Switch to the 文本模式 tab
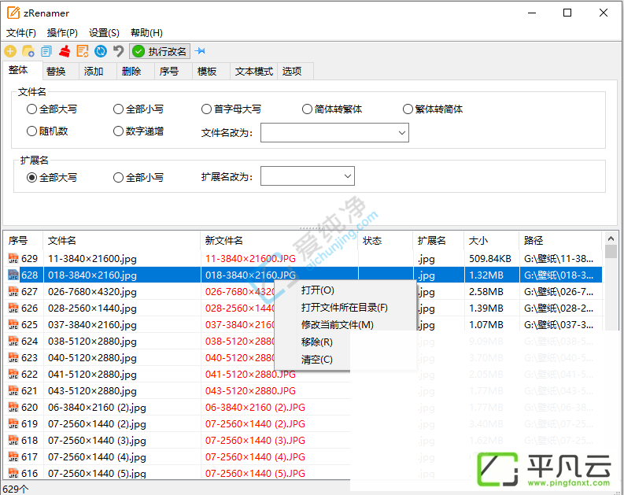 click(x=254, y=72)
